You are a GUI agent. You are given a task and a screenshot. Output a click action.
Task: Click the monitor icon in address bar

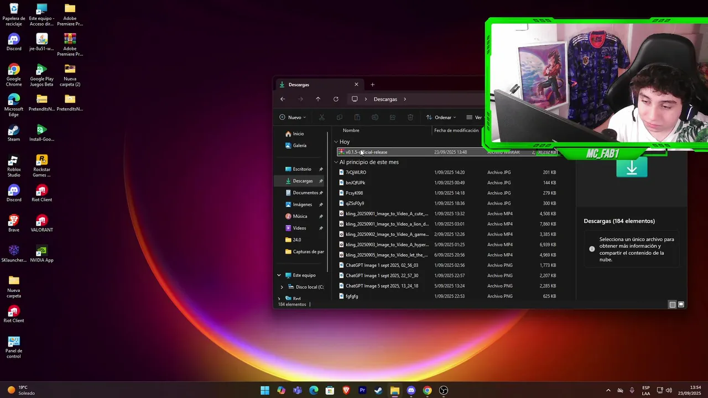[x=355, y=99]
